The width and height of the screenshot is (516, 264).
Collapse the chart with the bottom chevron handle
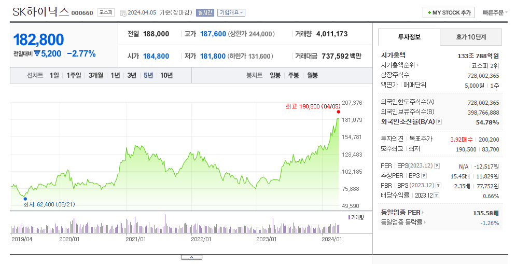click(191, 257)
